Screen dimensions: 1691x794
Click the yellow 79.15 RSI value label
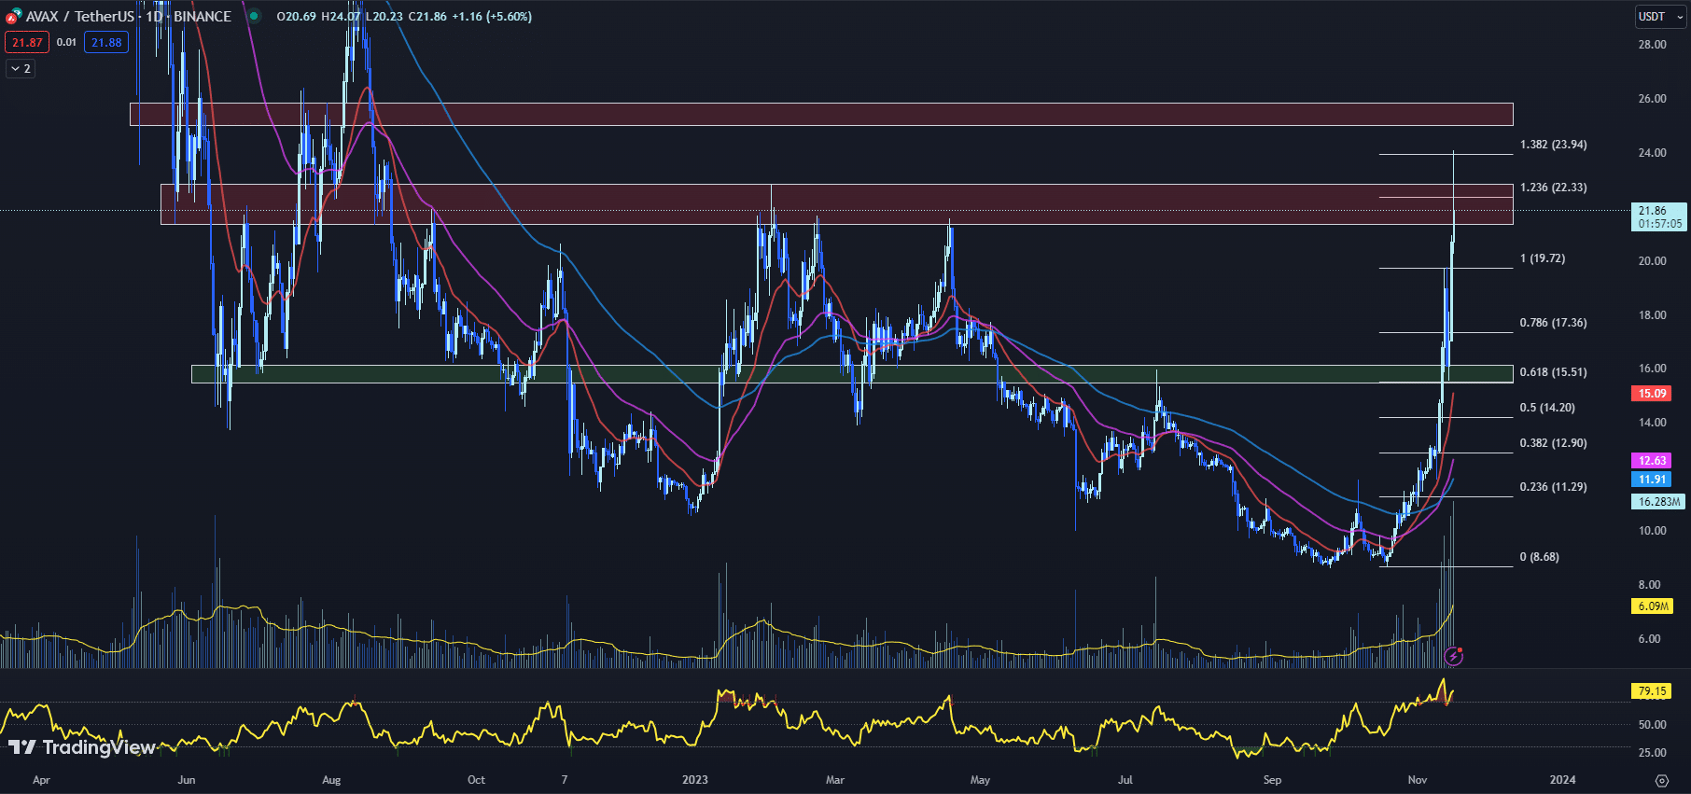(1652, 691)
